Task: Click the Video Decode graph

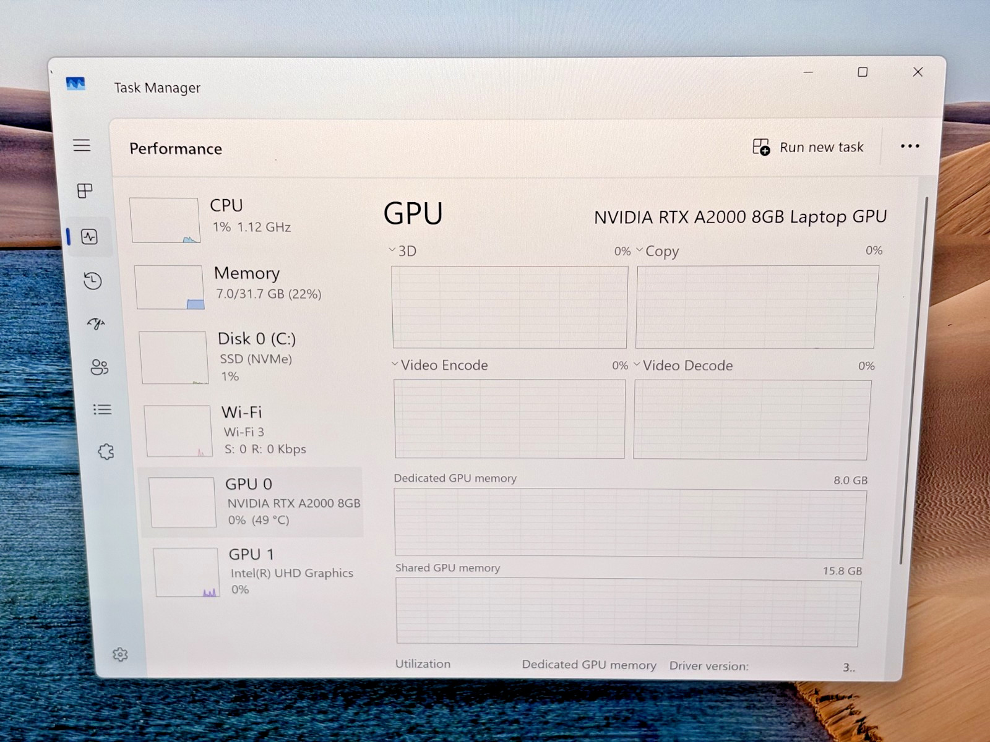Action: click(x=752, y=420)
